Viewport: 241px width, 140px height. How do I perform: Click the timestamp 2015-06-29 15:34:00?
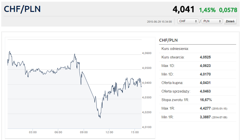[x=159, y=22]
